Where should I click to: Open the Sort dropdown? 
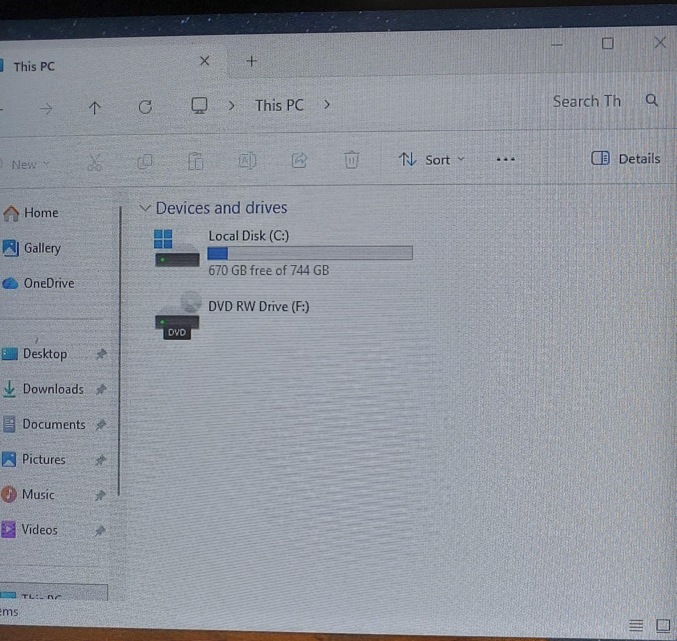coord(431,160)
